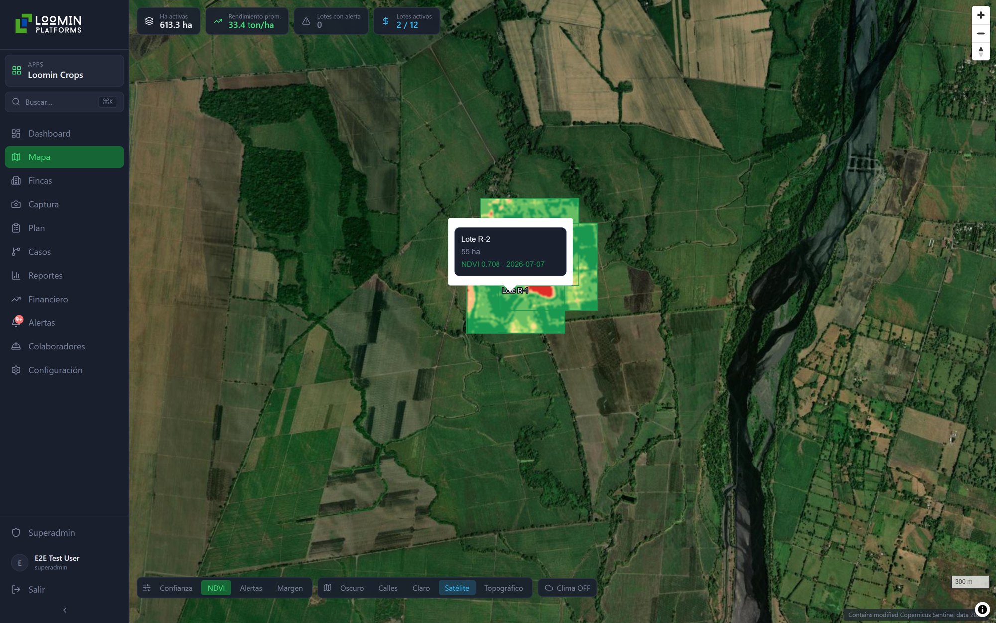Select the Calles basemap
The image size is (996, 623).
click(388, 588)
